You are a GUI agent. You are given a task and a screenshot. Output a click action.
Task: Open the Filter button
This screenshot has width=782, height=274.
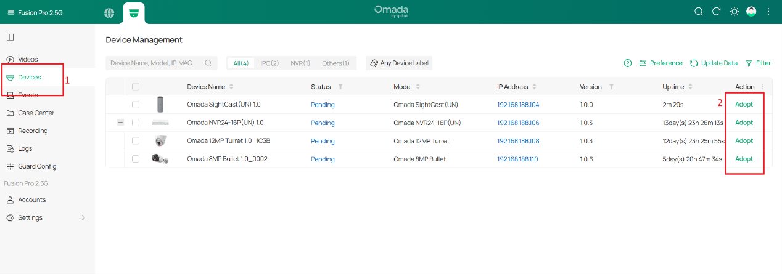758,63
